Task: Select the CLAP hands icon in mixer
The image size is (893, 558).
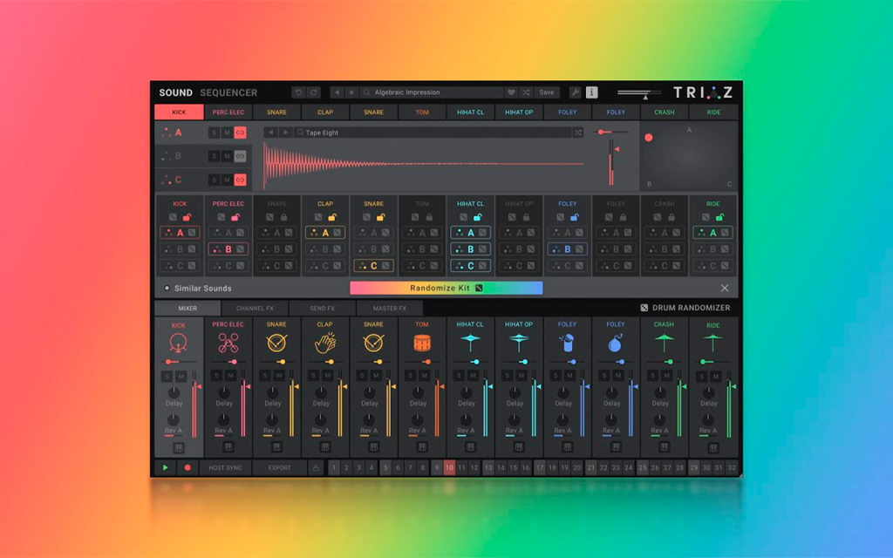Action: (325, 343)
